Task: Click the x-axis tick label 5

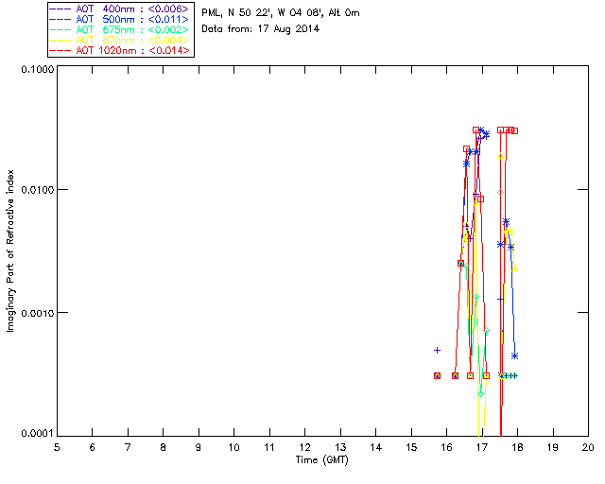Action: 57,447
